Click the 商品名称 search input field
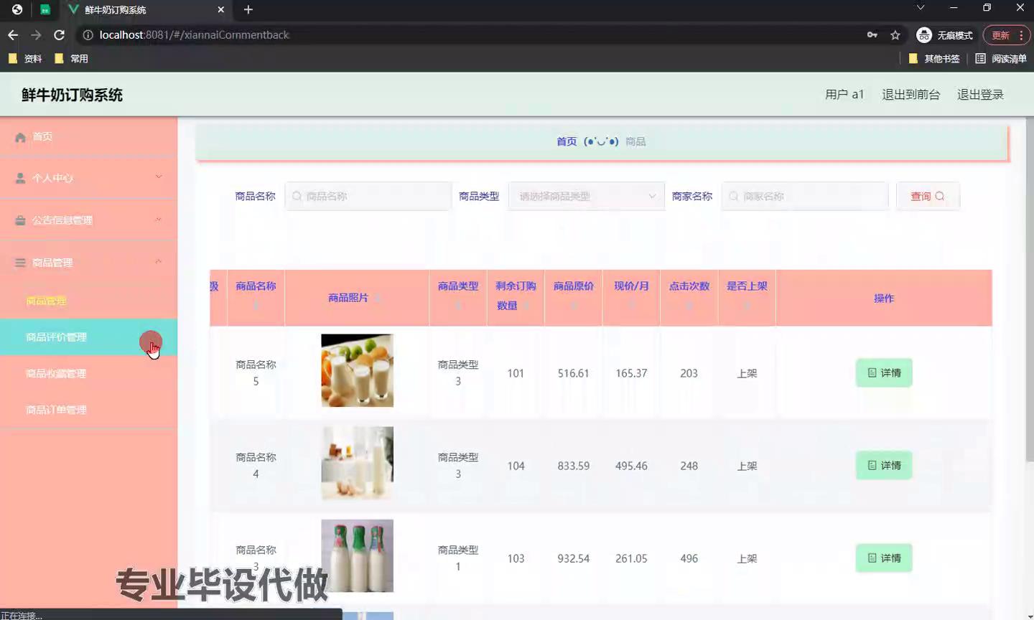Image resolution: width=1034 pixels, height=620 pixels. click(x=368, y=196)
